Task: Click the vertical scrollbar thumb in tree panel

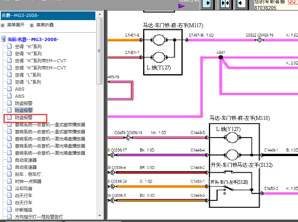Action: coord(100,47)
